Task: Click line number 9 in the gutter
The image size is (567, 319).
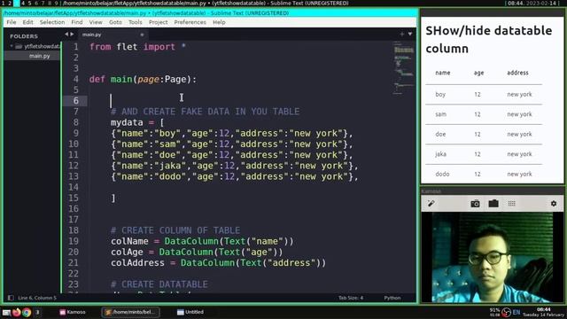Action: [x=75, y=133]
